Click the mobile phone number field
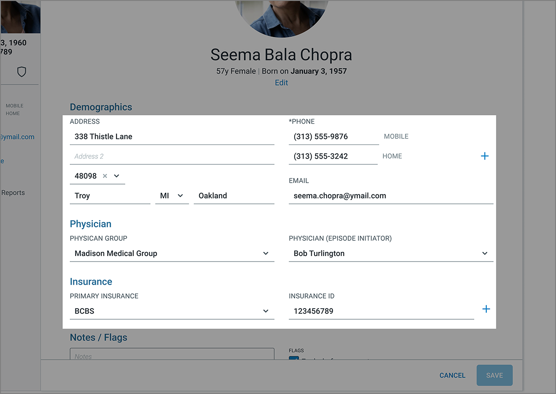The height and width of the screenshot is (394, 556). coord(333,137)
